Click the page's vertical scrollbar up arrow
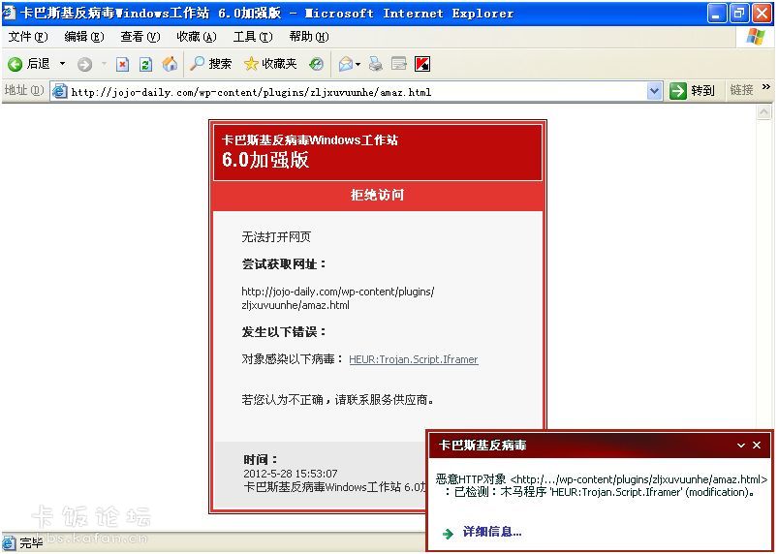Screen dimensions: 778x554 click(x=765, y=112)
